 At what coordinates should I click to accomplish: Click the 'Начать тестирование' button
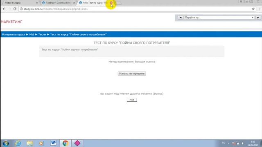click(x=132, y=73)
